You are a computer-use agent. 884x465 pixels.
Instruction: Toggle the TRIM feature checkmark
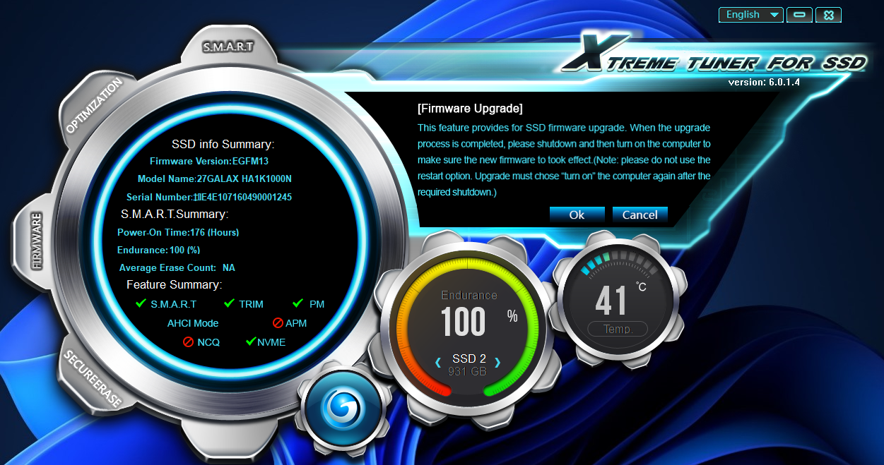point(227,303)
